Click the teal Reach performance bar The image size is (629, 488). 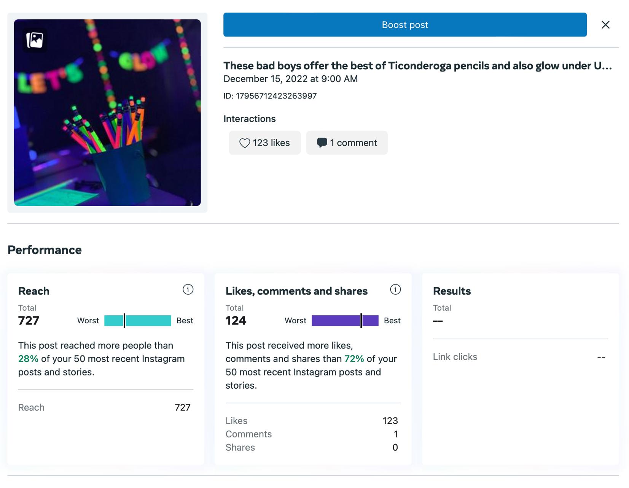coord(137,321)
